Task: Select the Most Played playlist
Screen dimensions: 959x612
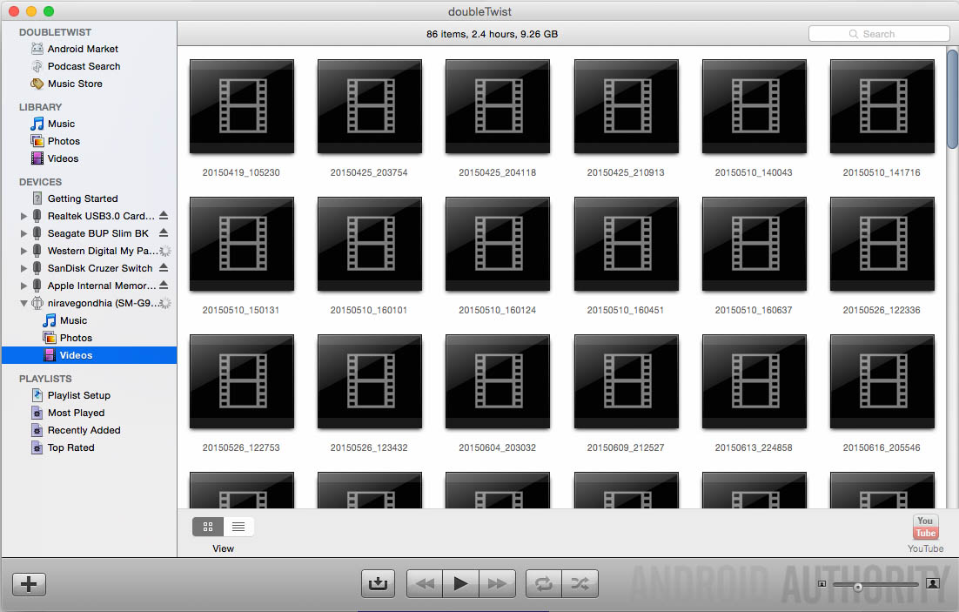Action: tap(76, 413)
